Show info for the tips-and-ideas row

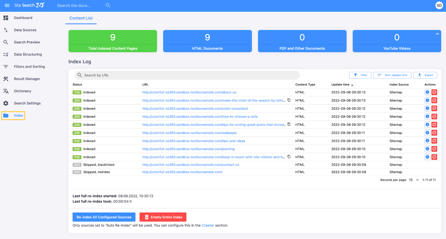(x=427, y=141)
